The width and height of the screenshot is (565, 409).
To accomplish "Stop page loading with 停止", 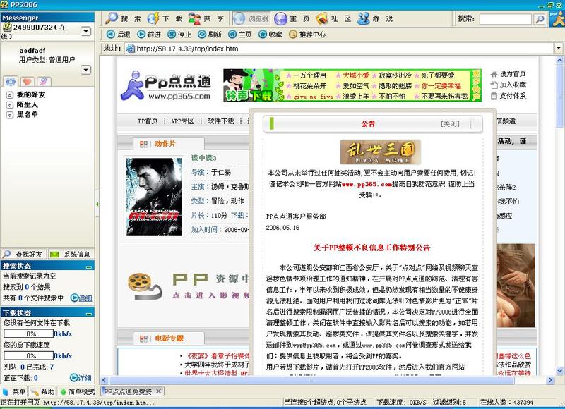I will (x=179, y=34).
